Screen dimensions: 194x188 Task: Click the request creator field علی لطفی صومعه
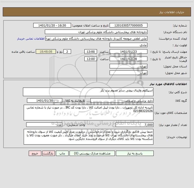pyautogui.click(x=96, y=38)
